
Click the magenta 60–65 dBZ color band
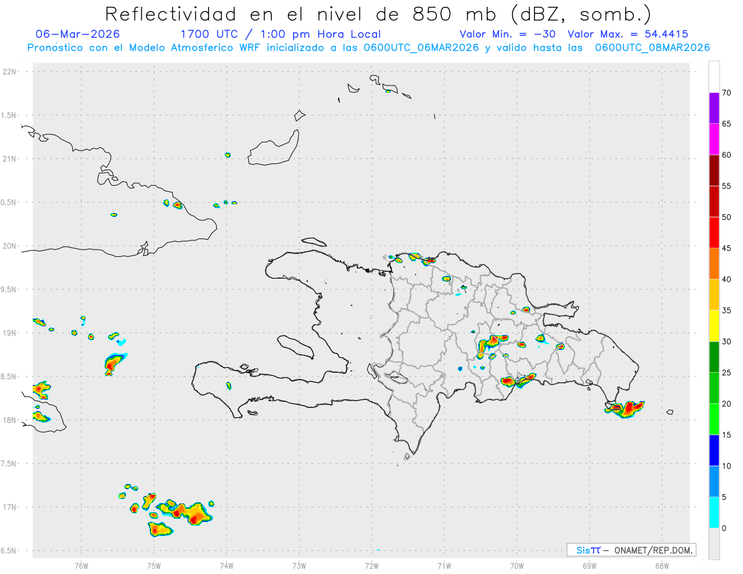(x=714, y=139)
